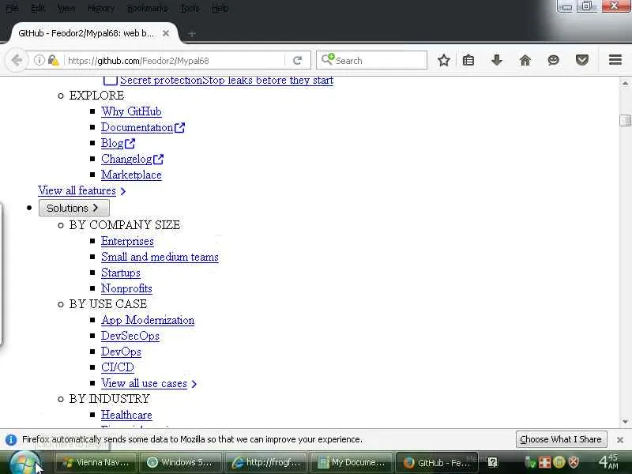The height and width of the screenshot is (474, 632).
Task: Open the site information 'i' icon
Action: point(39,61)
